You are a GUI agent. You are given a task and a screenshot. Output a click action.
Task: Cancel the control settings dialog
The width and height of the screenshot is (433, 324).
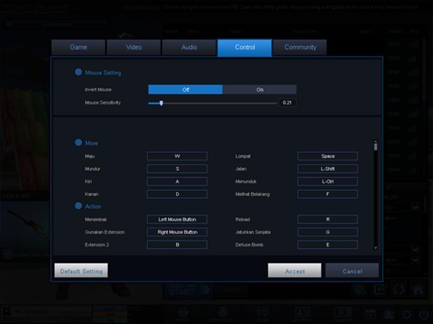[x=352, y=271]
